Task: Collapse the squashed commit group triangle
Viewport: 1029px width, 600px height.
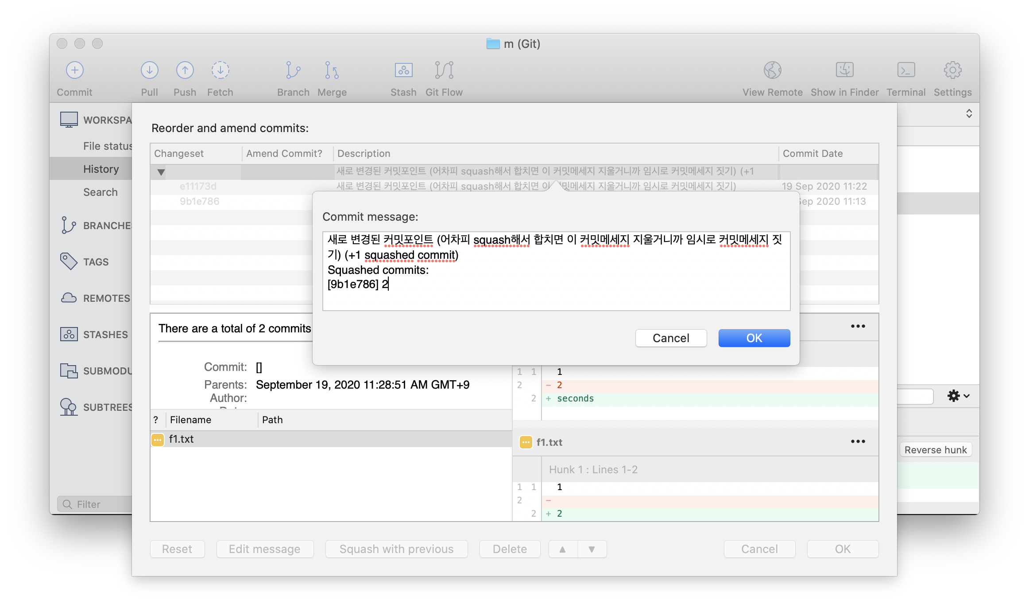Action: (x=161, y=172)
